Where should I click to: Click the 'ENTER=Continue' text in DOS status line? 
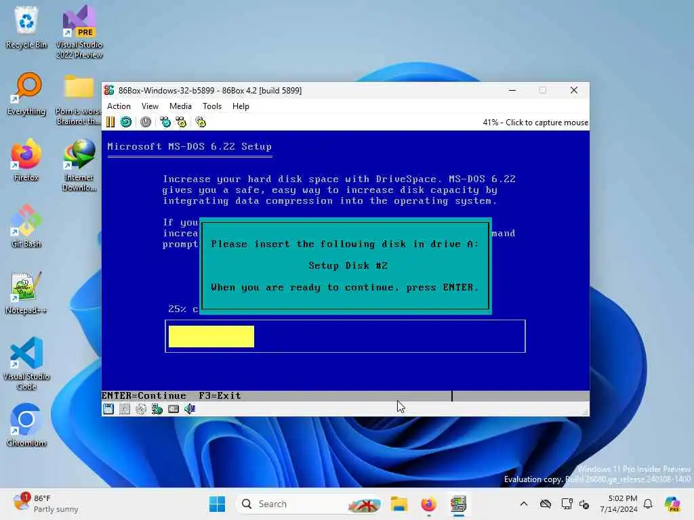point(144,395)
